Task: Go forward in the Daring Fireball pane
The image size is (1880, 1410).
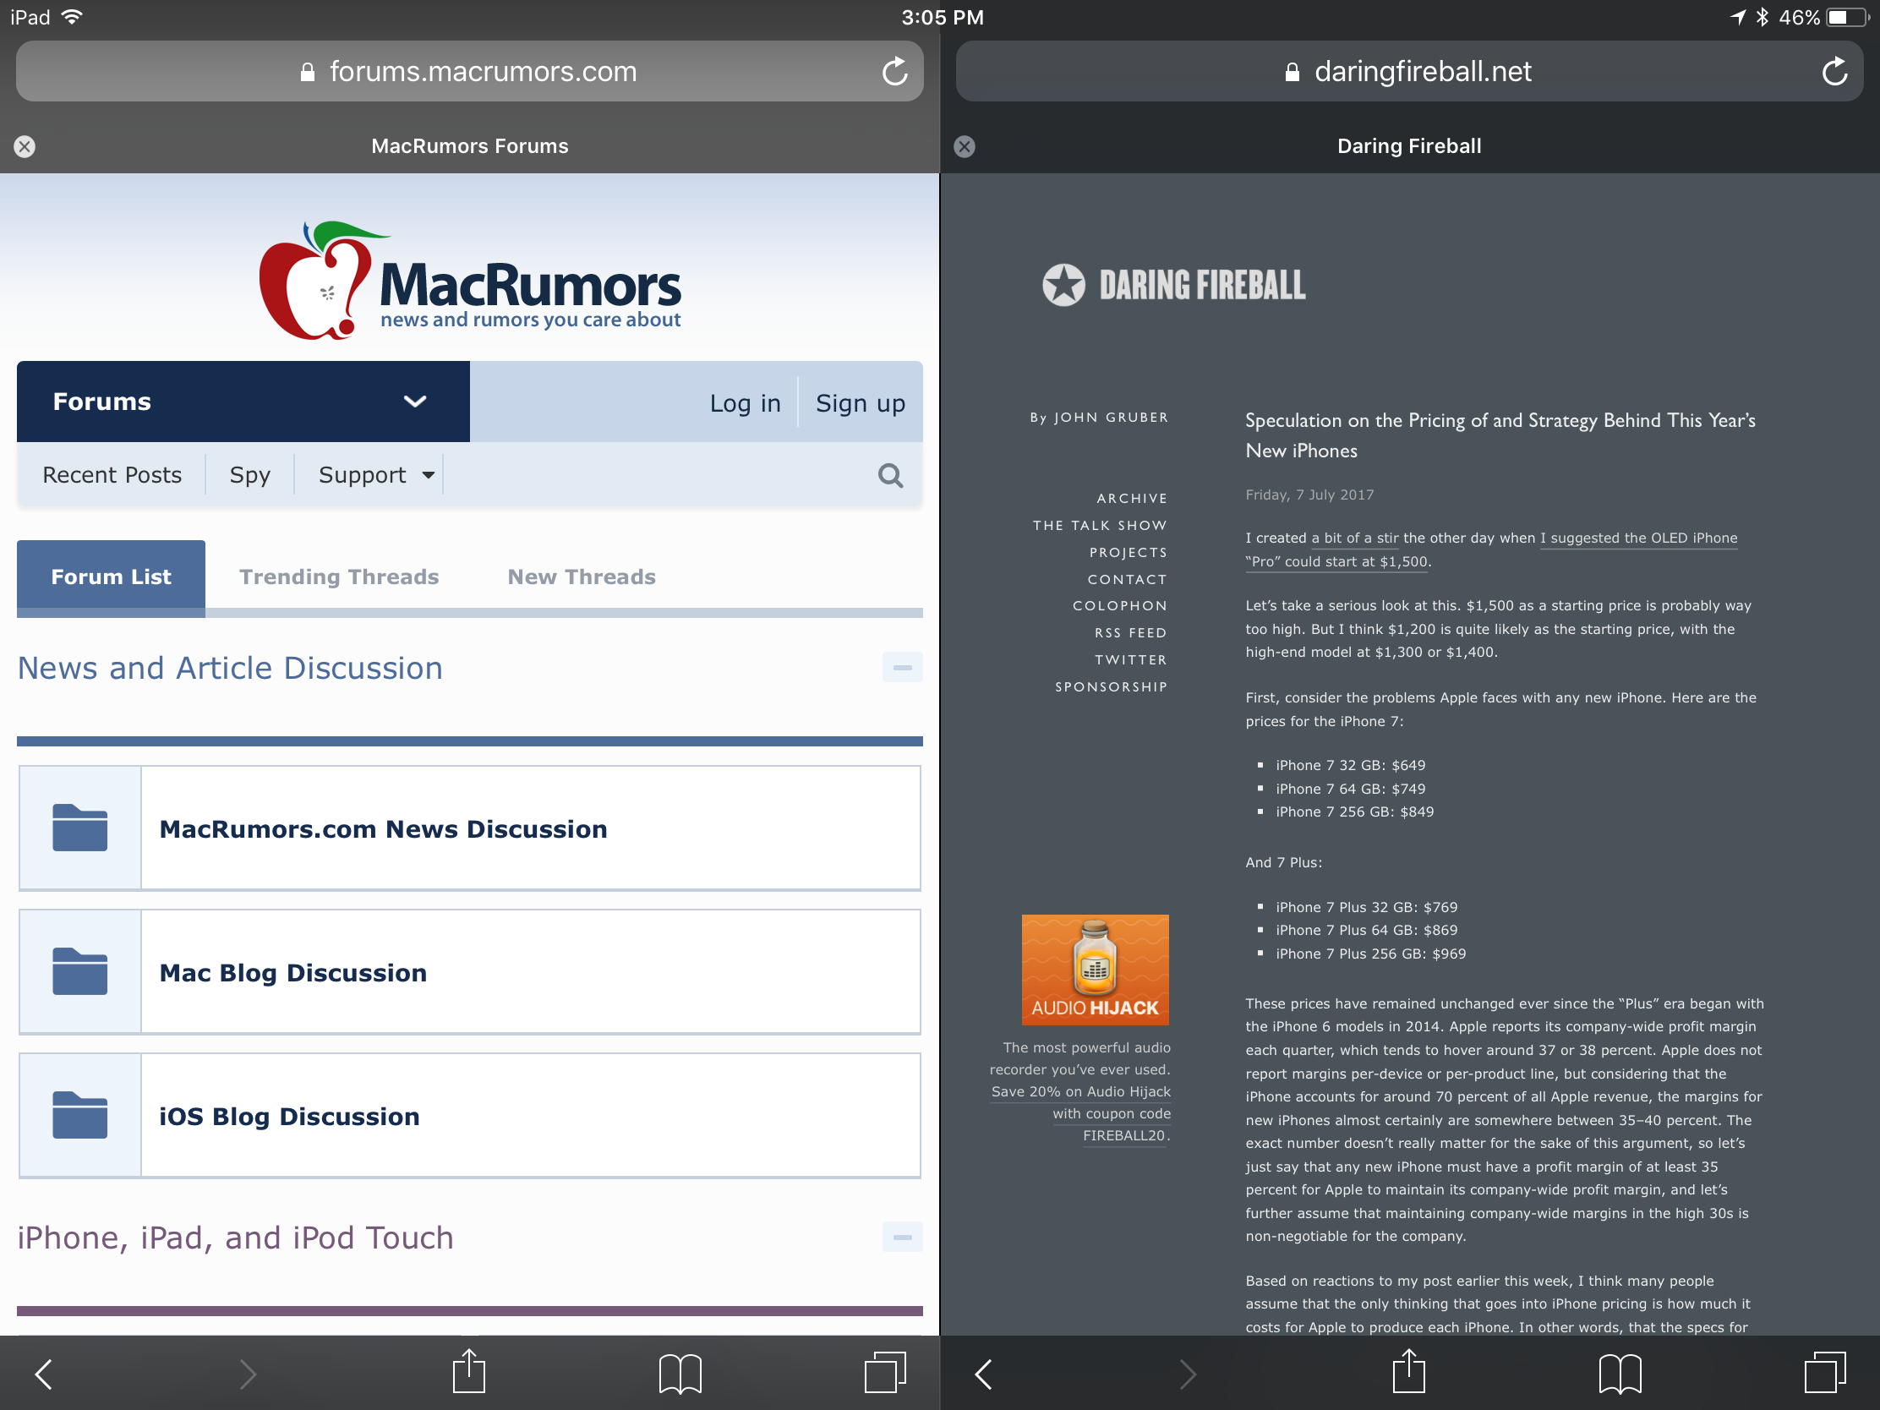Action: [1188, 1374]
